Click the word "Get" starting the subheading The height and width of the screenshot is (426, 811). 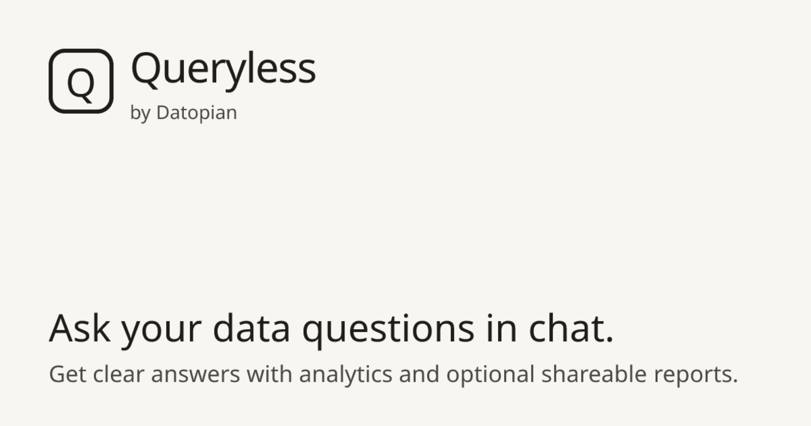click(67, 374)
